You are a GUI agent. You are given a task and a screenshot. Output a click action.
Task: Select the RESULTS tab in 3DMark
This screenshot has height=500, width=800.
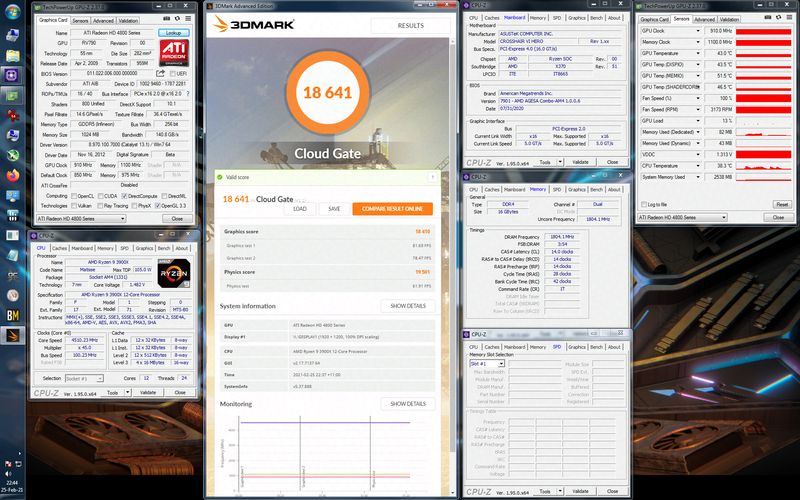(410, 26)
